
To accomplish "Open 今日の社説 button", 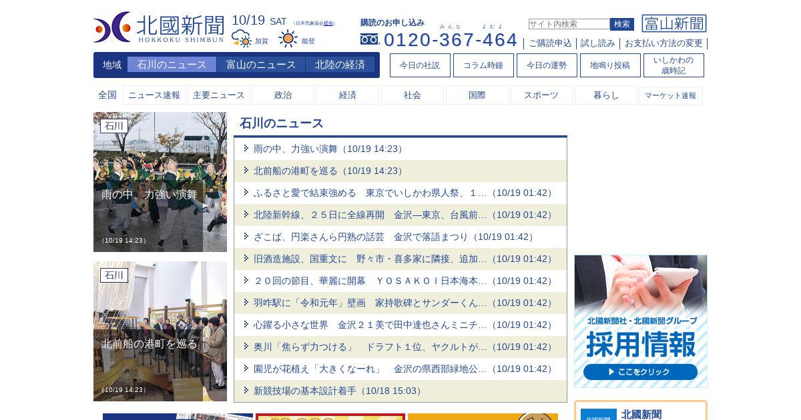I will point(420,65).
